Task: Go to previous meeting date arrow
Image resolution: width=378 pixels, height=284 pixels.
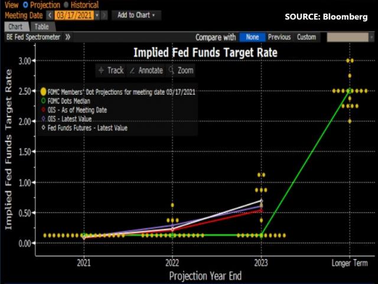Action: coord(49,15)
